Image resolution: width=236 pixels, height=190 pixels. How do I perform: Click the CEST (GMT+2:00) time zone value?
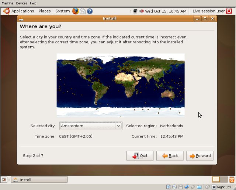pos(76,136)
